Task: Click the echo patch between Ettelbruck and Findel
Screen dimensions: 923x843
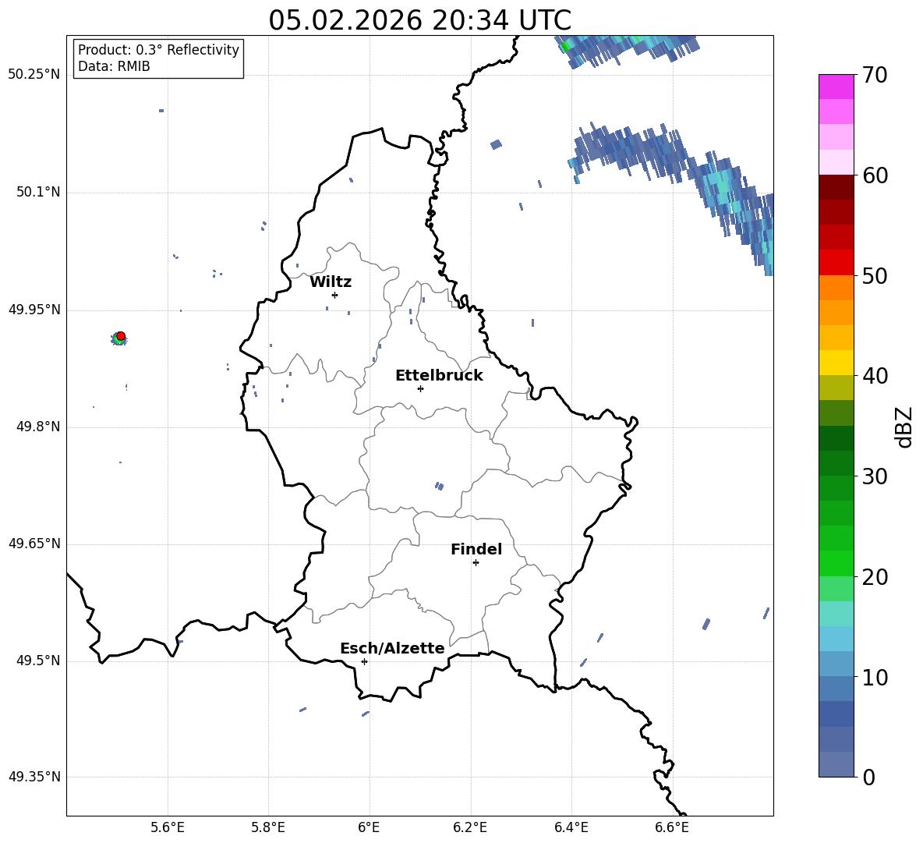Action: [x=439, y=487]
